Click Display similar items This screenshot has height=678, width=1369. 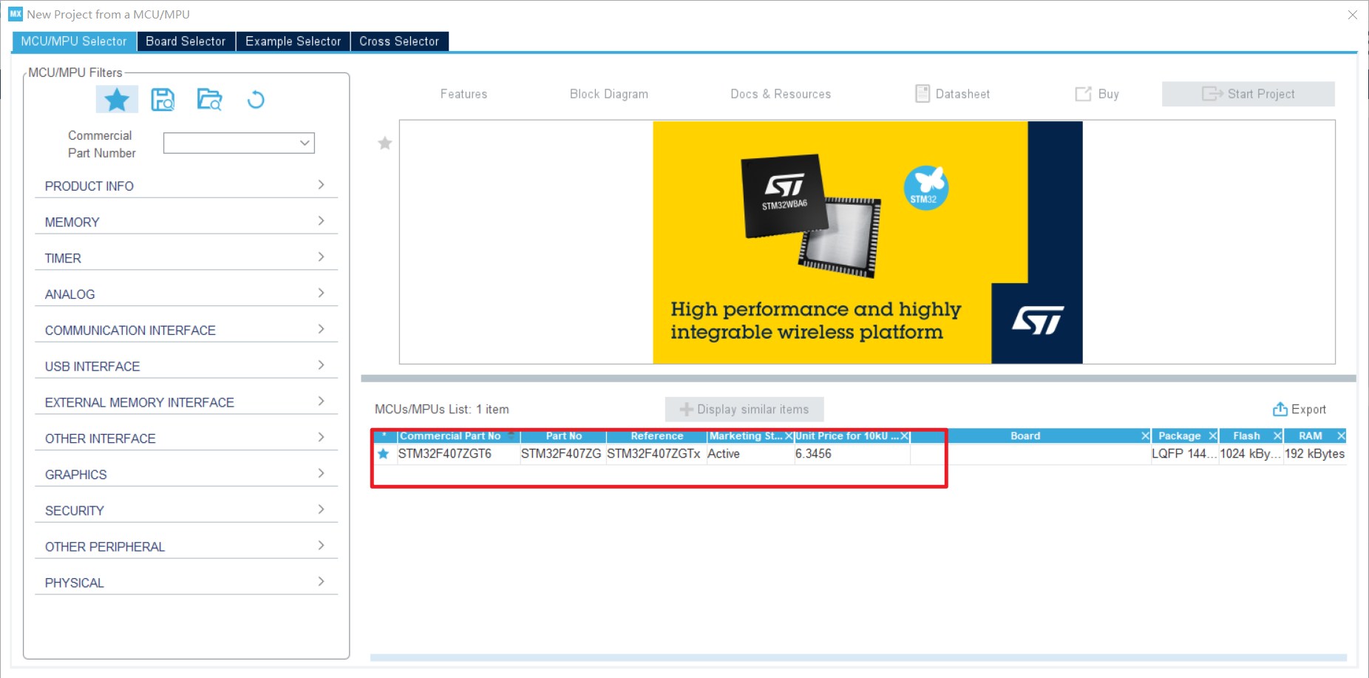coord(744,409)
